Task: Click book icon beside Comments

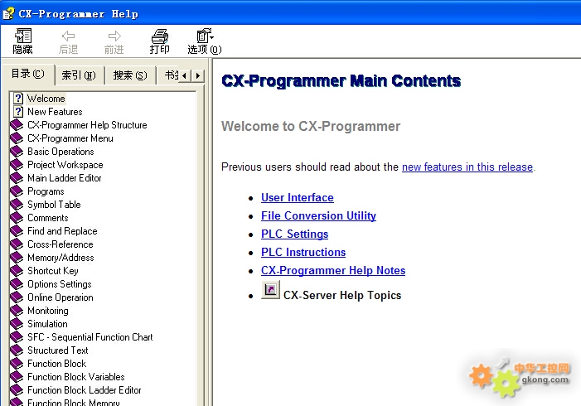Action: pyautogui.click(x=17, y=218)
